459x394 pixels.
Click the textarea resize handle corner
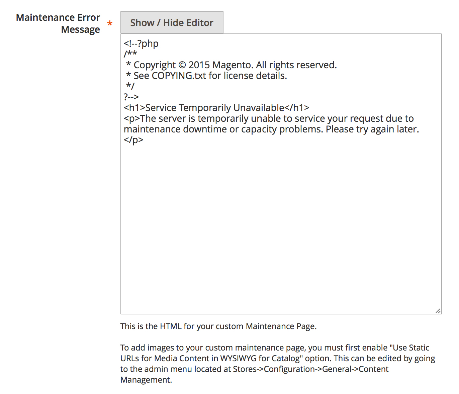pos(438,311)
